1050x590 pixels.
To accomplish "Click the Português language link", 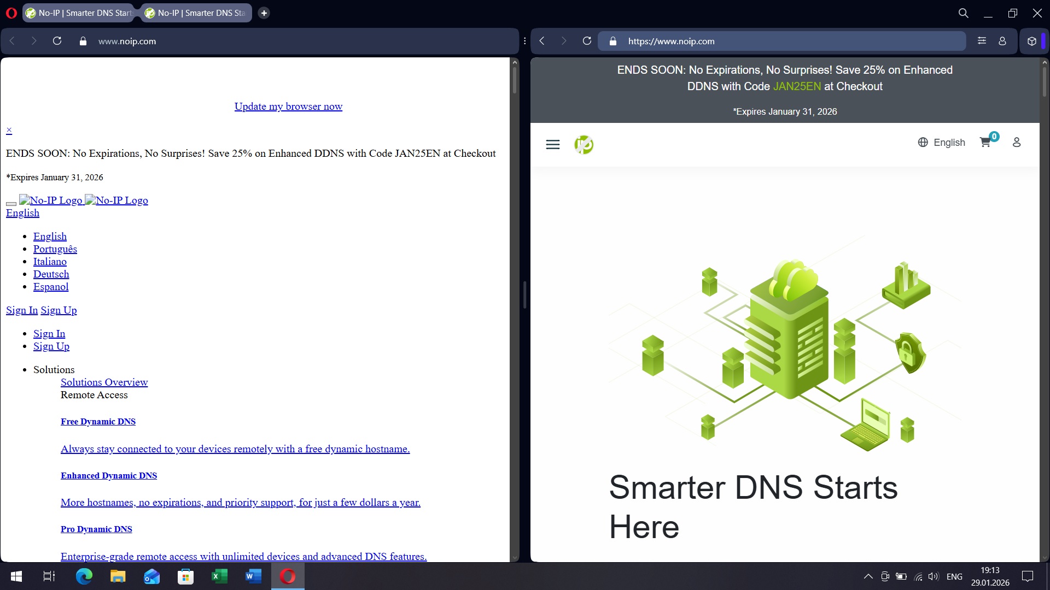I will 55,249.
